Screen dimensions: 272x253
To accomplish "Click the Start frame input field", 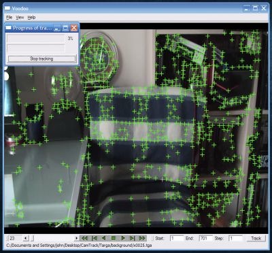I will (177, 238).
